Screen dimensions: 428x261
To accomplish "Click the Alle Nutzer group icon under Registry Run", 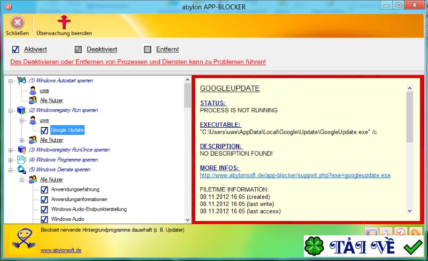I will pos(33,140).
